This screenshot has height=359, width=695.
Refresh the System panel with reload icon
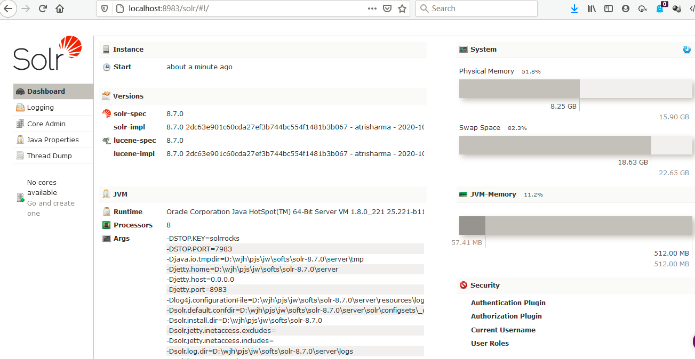pyautogui.click(x=687, y=50)
